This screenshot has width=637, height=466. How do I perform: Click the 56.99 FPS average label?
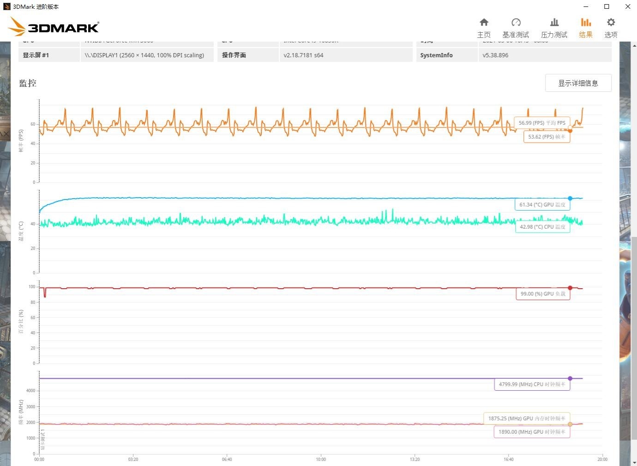tap(541, 123)
